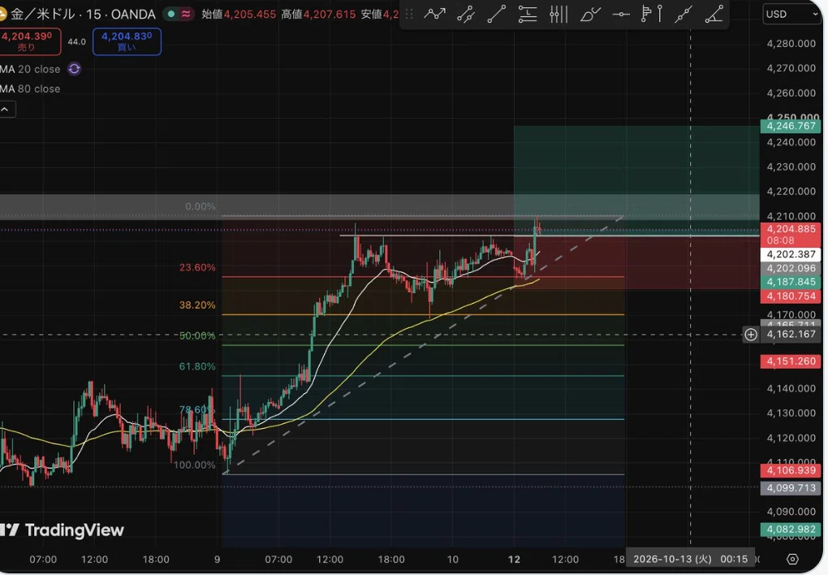This screenshot has width=828, height=575.
Task: Click the purple refresh icon beside MA 20
Action: (x=75, y=69)
